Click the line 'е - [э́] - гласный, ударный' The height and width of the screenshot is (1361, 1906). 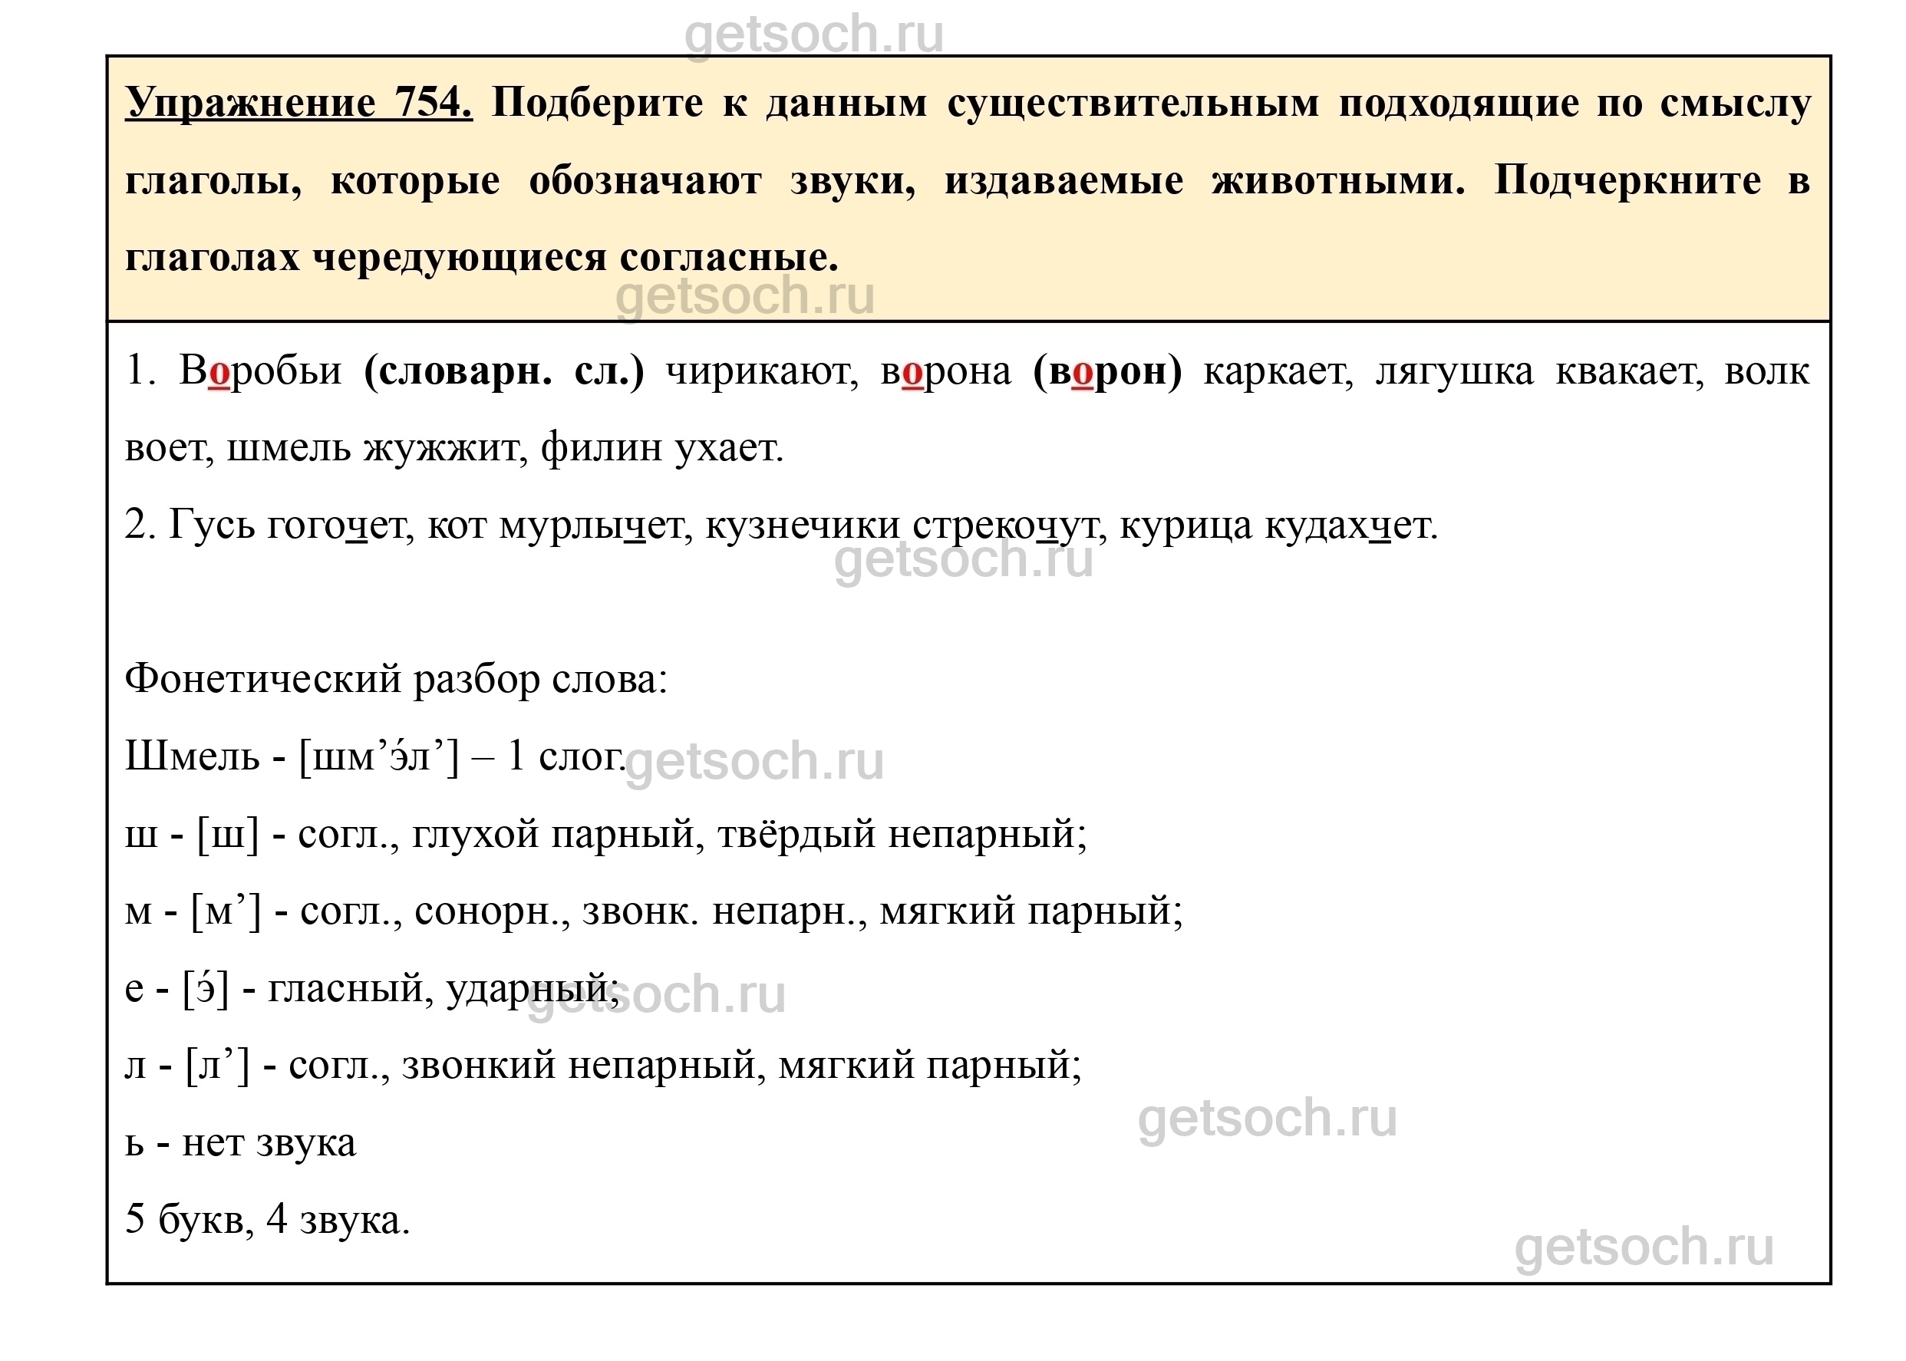coord(371,989)
